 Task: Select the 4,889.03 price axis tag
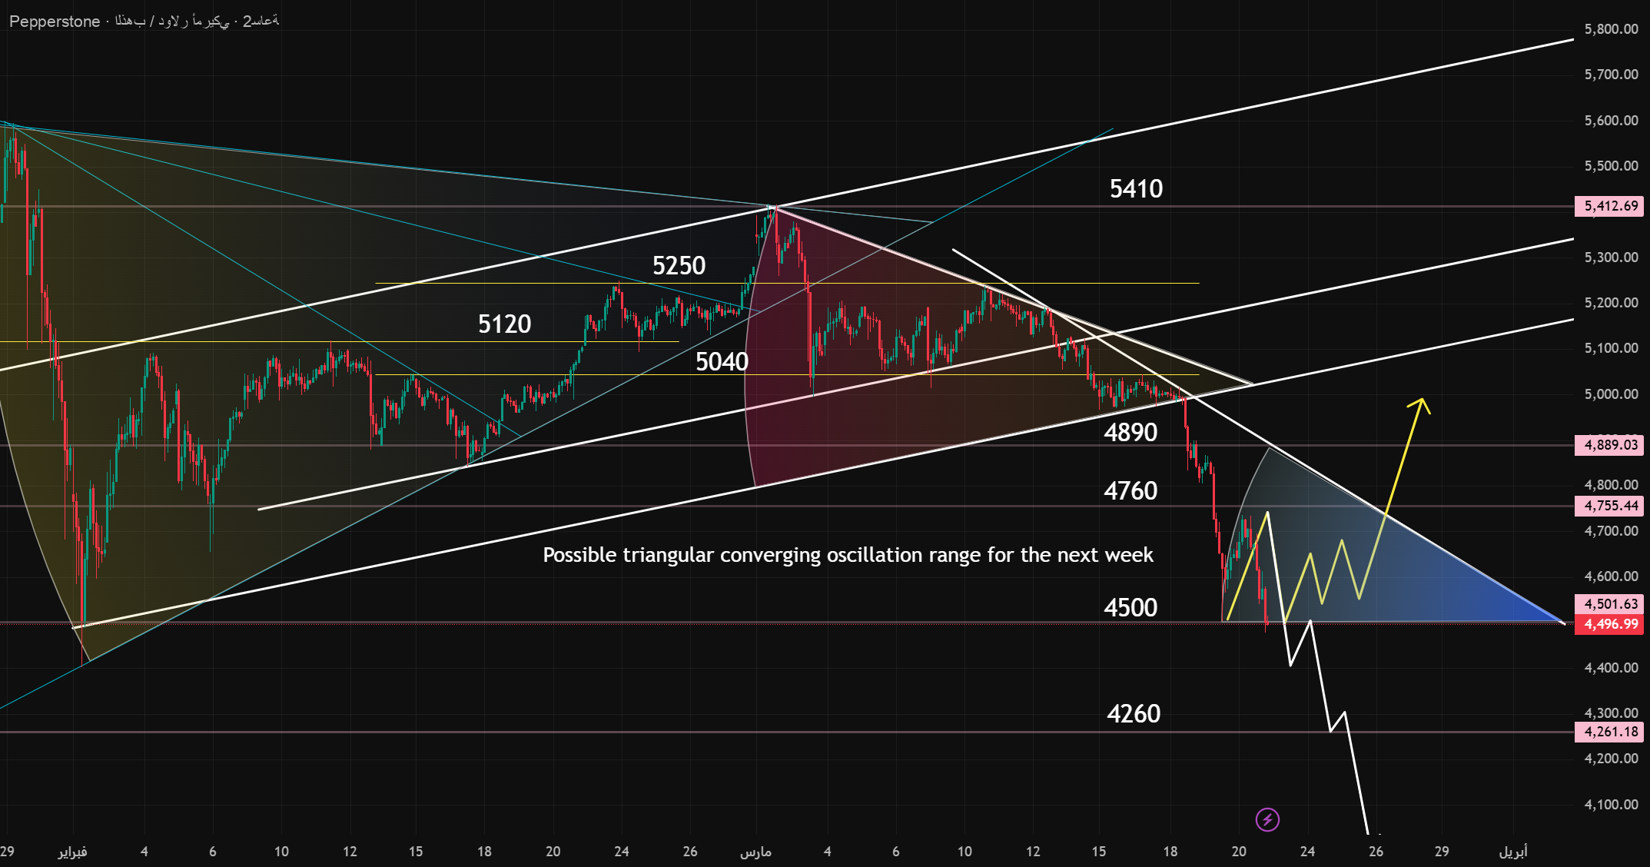[1611, 445]
